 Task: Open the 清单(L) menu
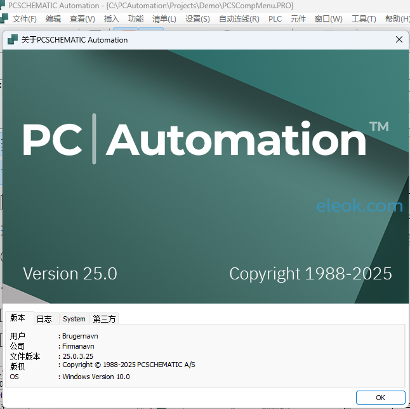[x=164, y=19]
